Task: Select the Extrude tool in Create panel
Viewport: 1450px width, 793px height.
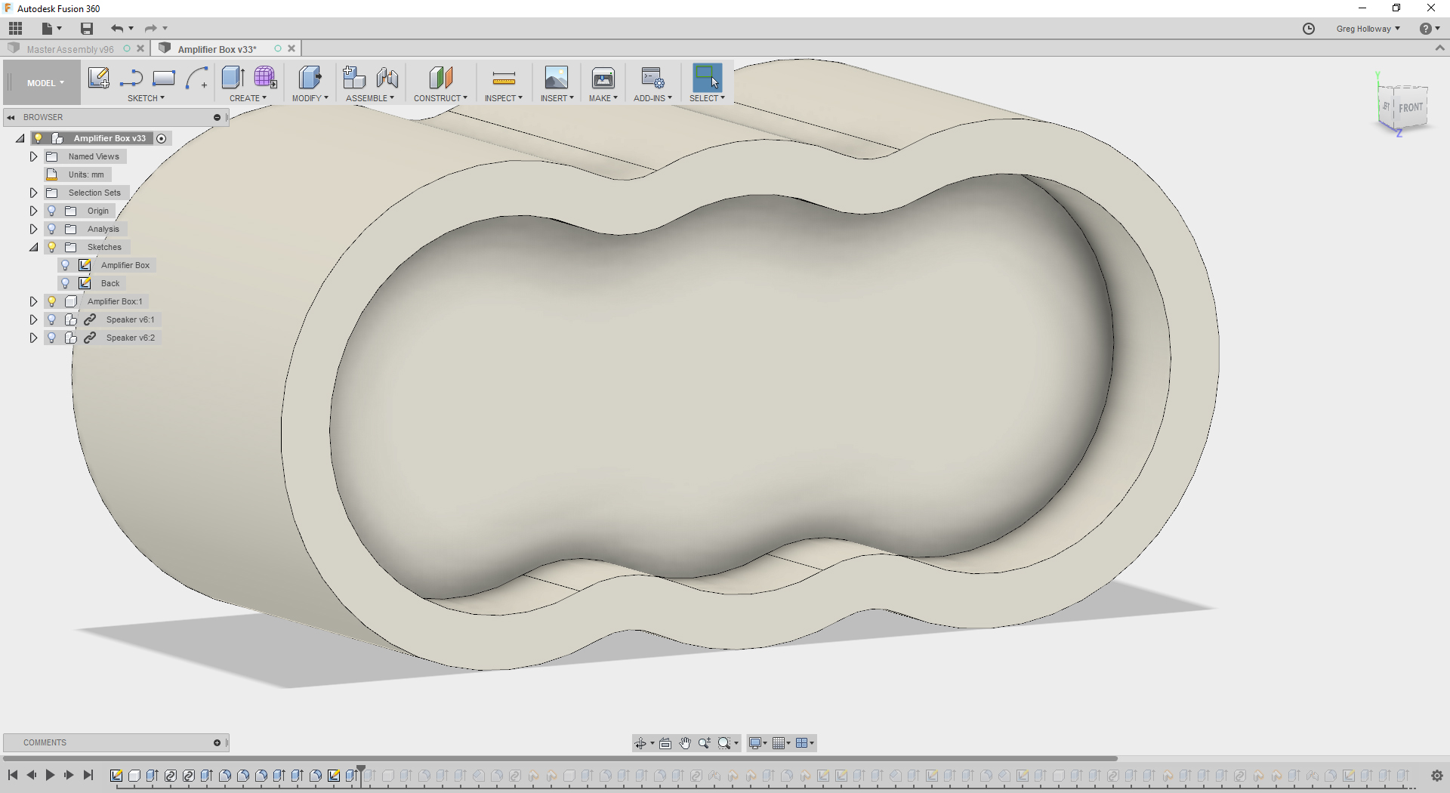Action: coord(232,78)
